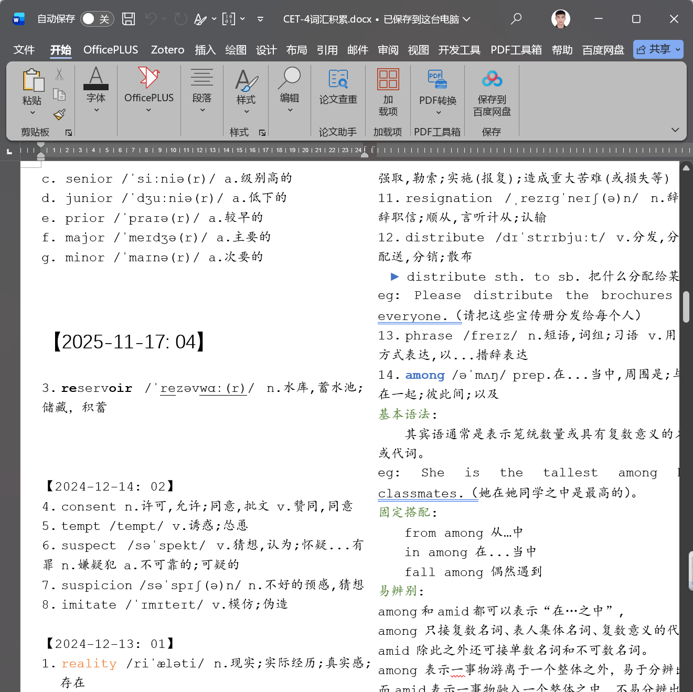
Task: Open the undo history dropdown
Action: (x=164, y=19)
